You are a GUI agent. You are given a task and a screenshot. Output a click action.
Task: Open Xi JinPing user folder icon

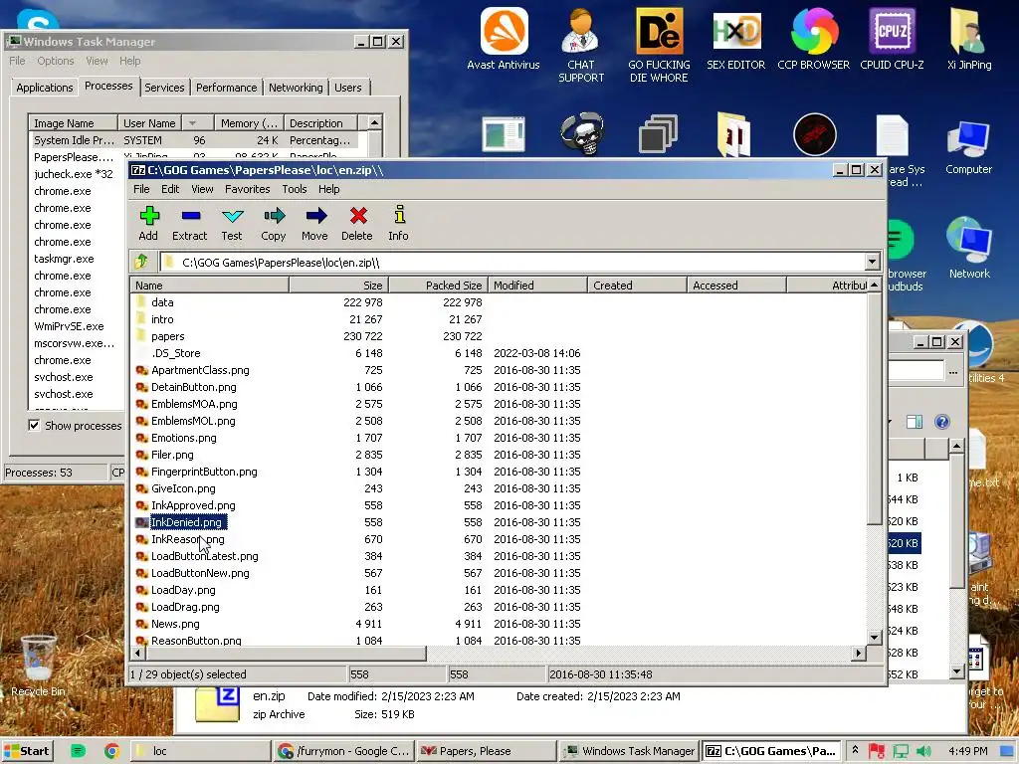point(969,39)
